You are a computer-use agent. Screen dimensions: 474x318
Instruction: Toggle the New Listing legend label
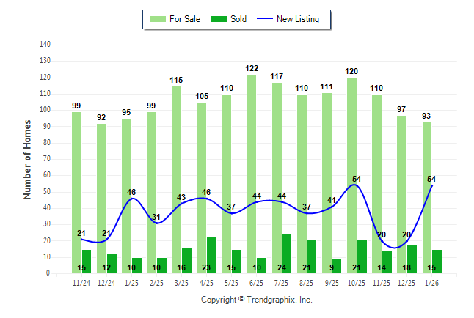click(x=298, y=19)
